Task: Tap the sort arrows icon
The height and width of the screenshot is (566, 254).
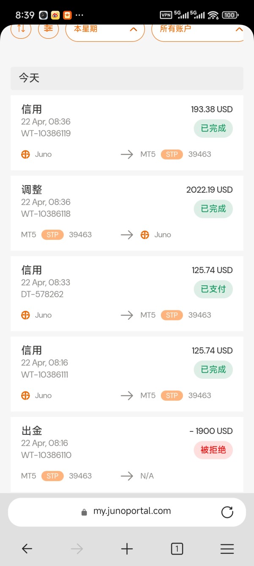Action: [21, 29]
